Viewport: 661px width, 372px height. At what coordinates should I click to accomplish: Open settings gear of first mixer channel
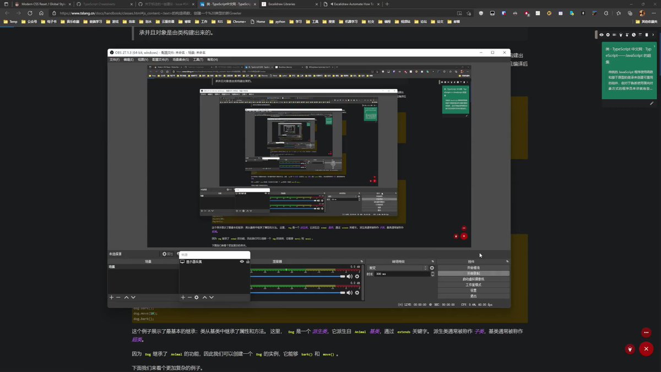pyautogui.click(x=357, y=276)
